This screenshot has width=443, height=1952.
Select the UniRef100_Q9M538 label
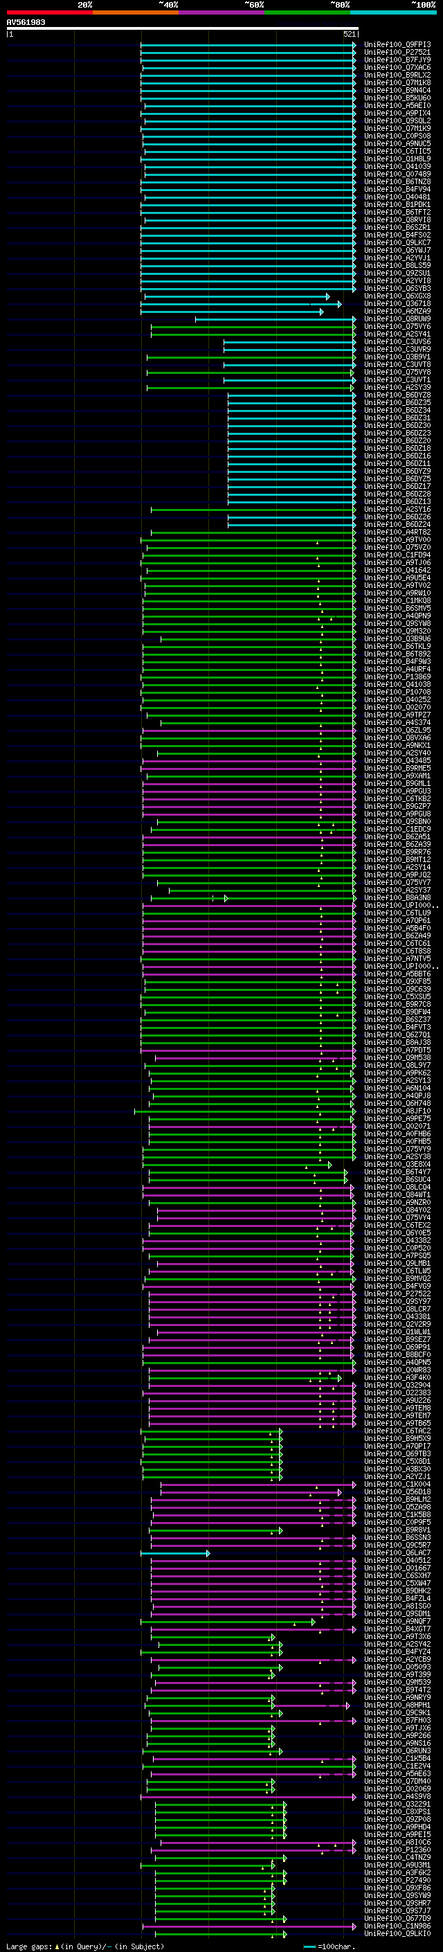397,1058
